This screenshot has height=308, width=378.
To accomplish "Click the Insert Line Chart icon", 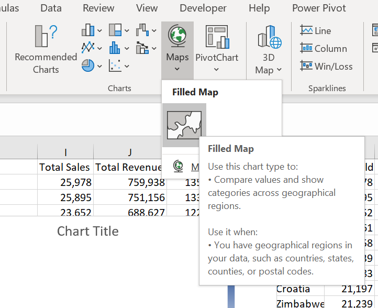I will coord(87,48).
